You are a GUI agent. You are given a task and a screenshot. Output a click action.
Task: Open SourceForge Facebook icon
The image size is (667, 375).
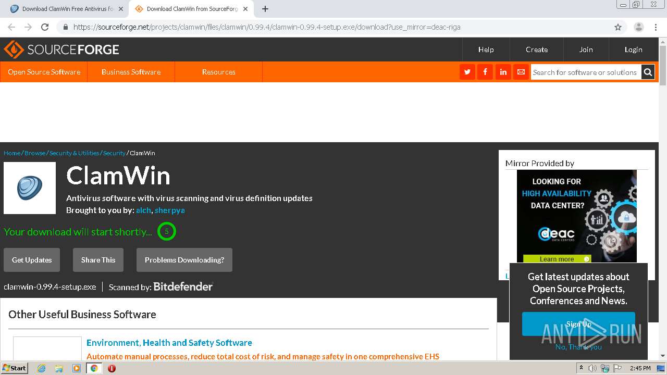click(485, 72)
